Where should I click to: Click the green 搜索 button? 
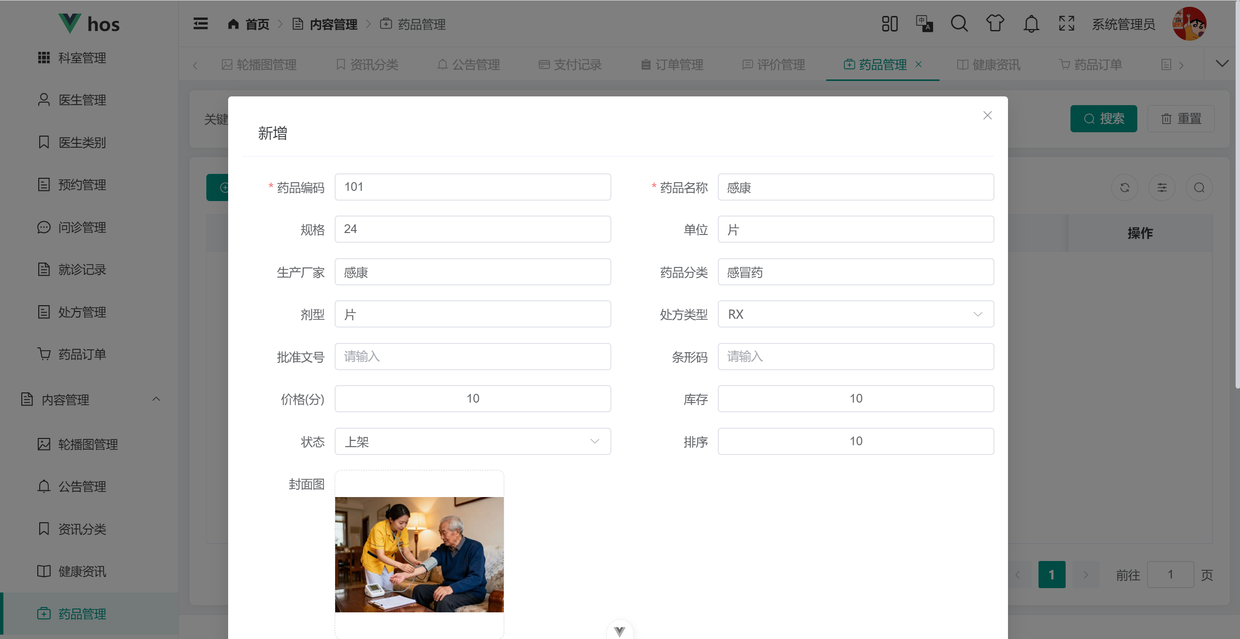pos(1103,119)
